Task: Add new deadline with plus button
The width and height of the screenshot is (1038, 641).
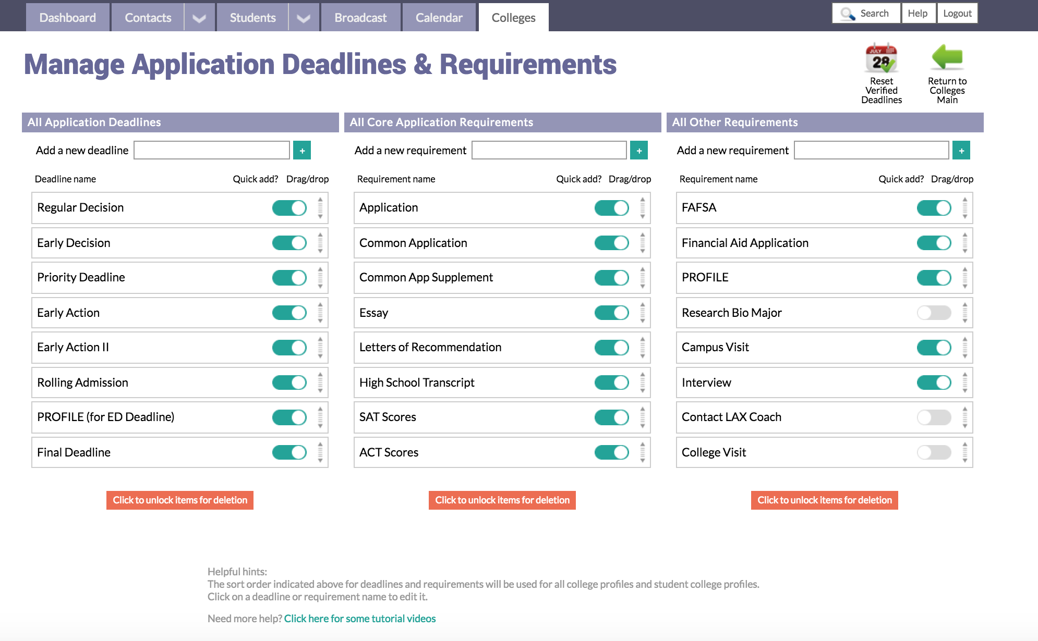Action: tap(302, 150)
